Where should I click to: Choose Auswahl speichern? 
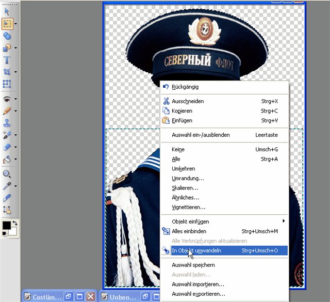pos(224,265)
